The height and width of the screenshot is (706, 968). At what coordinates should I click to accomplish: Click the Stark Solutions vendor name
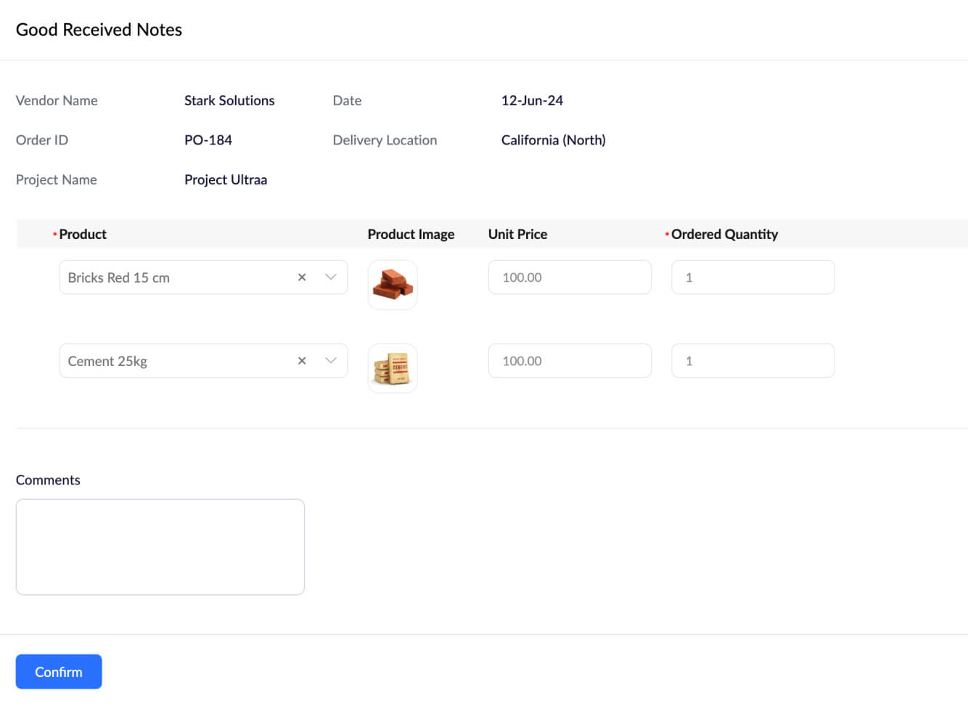(x=229, y=100)
